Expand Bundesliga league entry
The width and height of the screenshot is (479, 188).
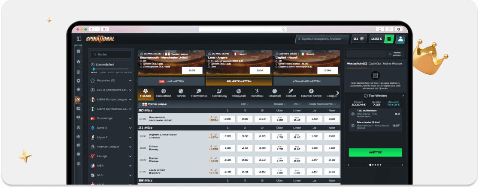130,118
